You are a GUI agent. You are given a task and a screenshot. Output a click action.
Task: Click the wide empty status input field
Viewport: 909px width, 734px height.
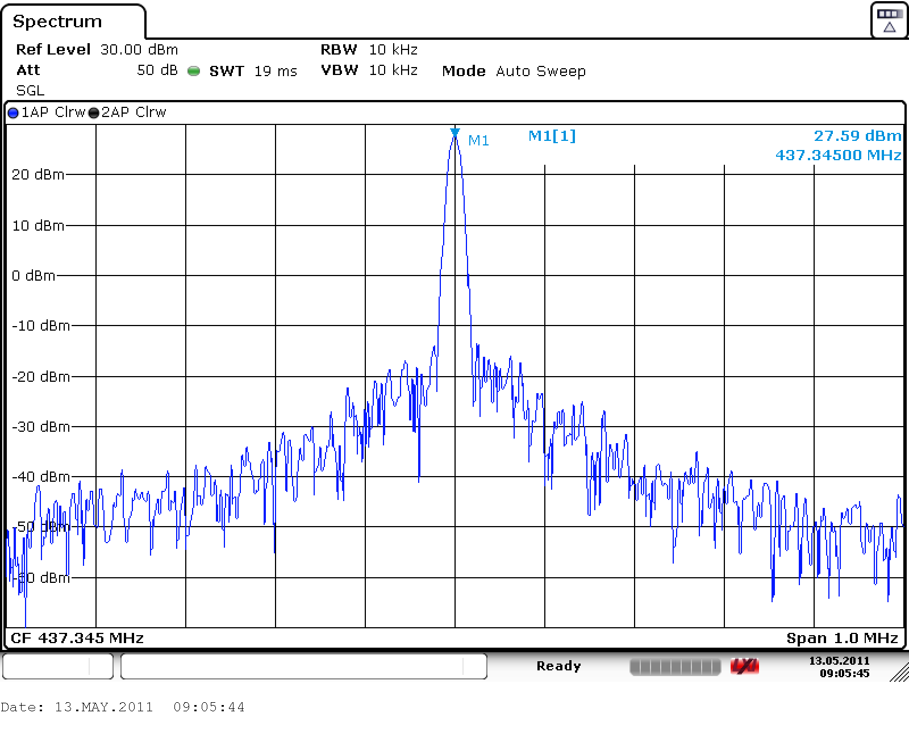pyautogui.click(x=303, y=666)
